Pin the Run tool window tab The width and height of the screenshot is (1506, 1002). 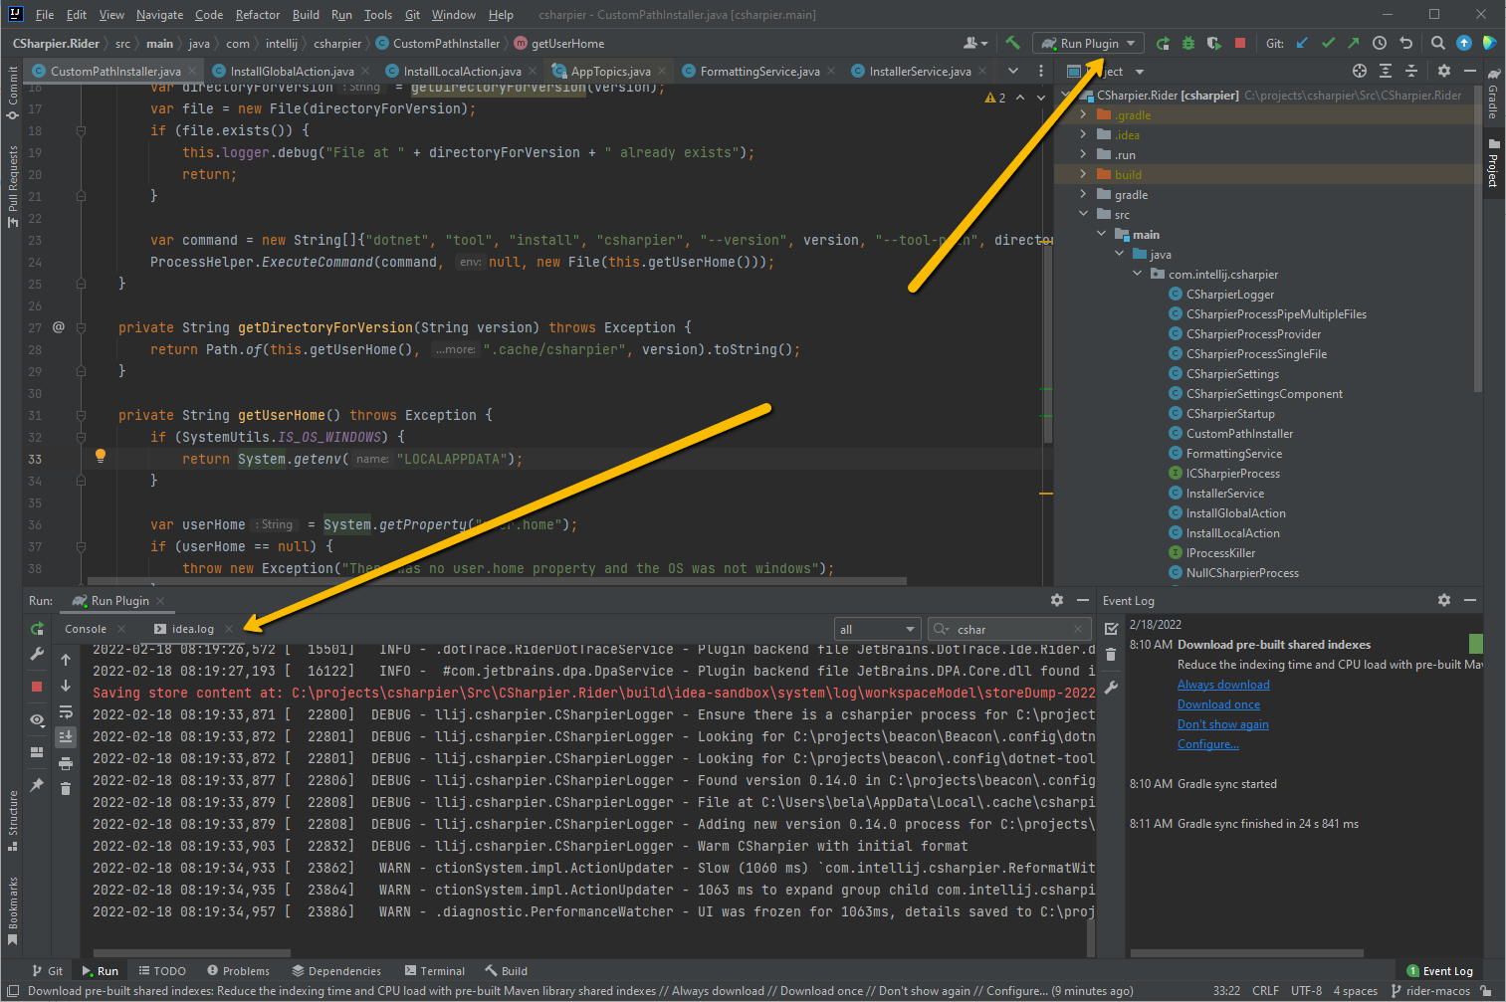(x=37, y=785)
